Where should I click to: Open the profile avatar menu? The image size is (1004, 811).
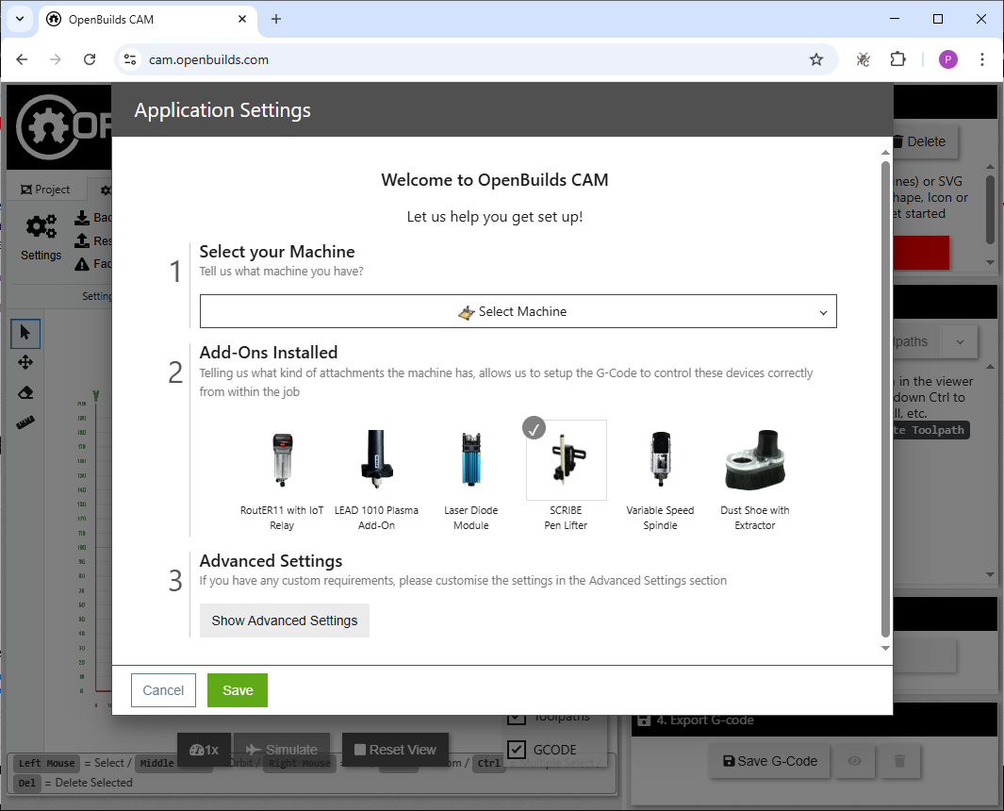(x=948, y=59)
